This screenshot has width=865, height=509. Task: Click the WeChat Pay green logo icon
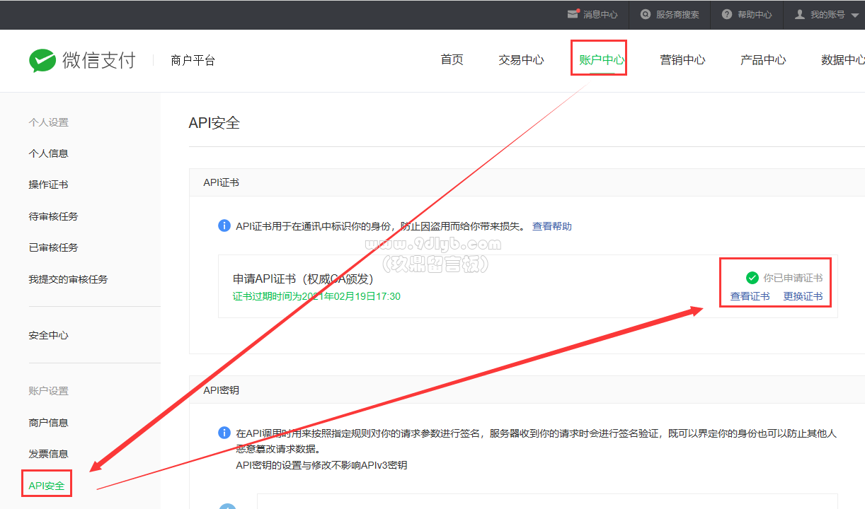[42, 60]
